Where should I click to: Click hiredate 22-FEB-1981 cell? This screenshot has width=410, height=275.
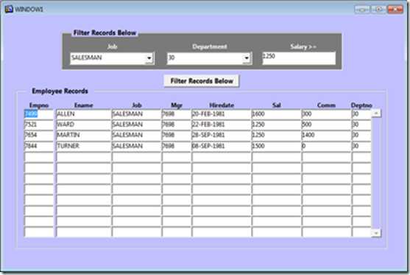click(222, 125)
